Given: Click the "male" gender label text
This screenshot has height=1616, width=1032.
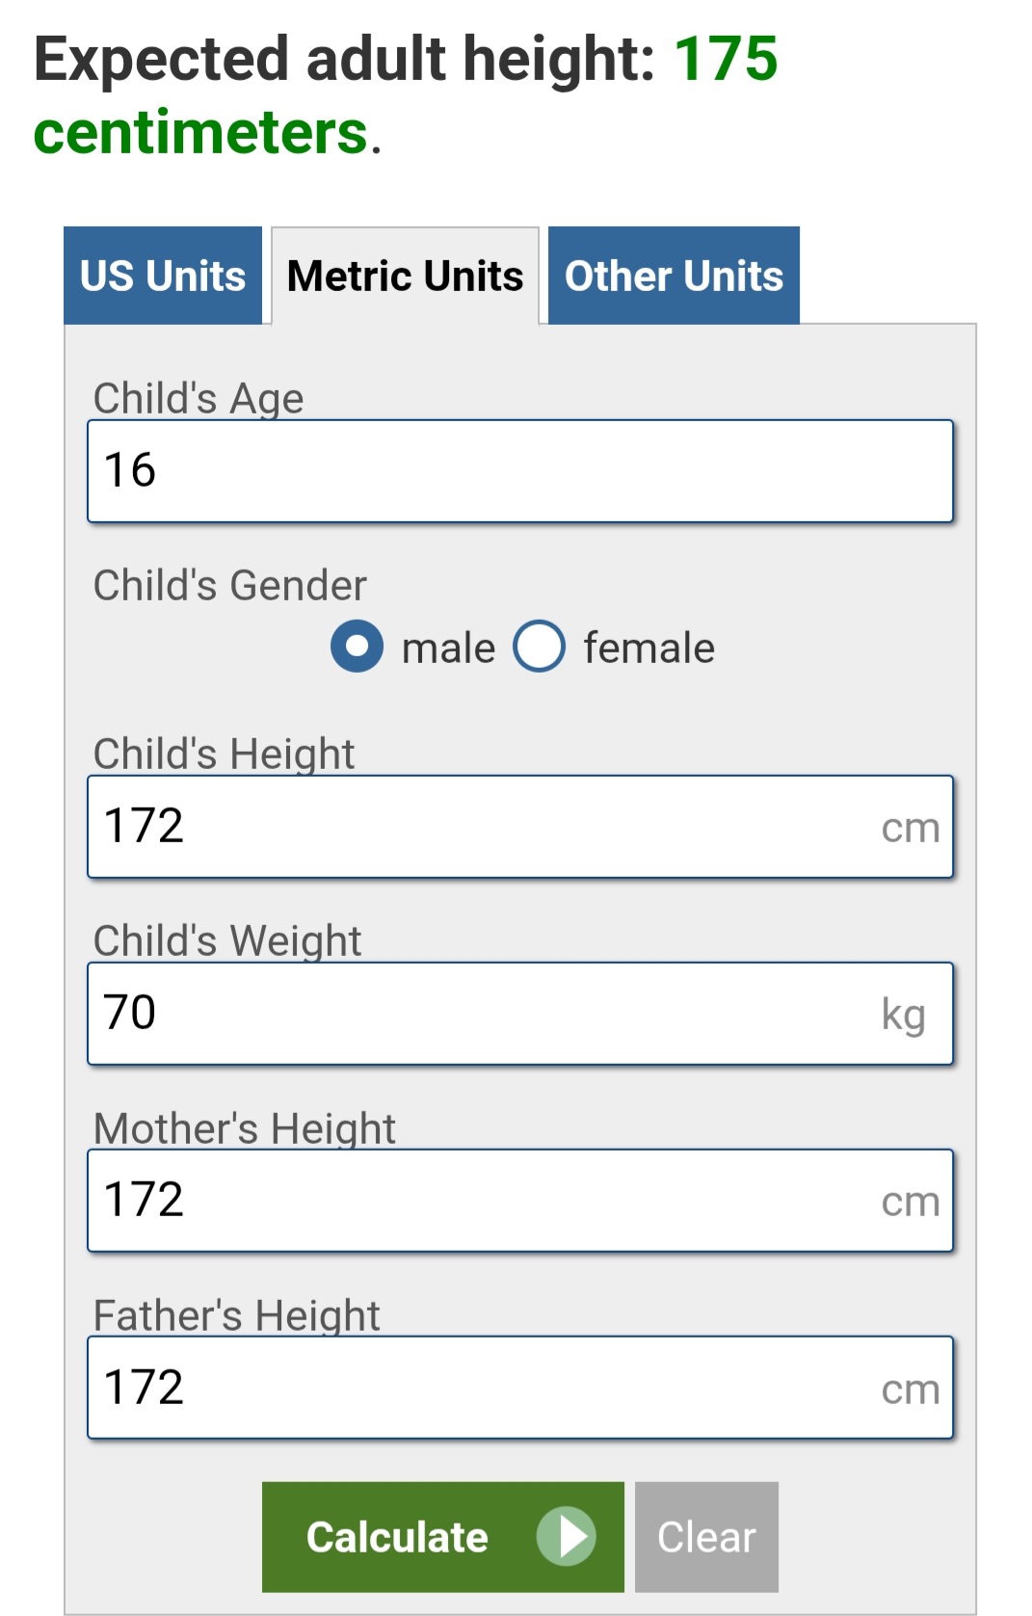Looking at the screenshot, I should click(x=448, y=648).
